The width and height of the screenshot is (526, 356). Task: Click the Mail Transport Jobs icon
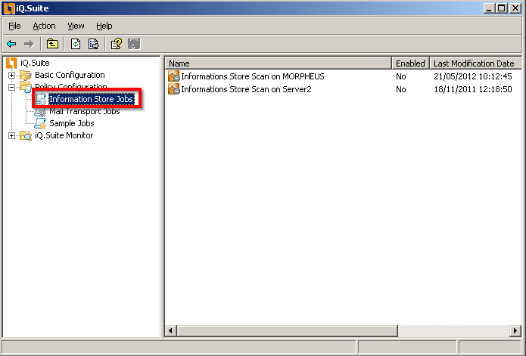tap(41, 112)
